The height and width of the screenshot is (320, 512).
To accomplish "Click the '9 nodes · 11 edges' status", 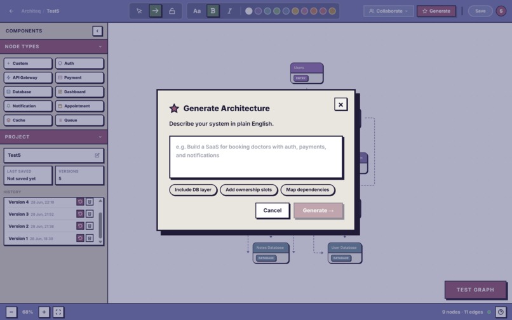I will tap(462, 312).
